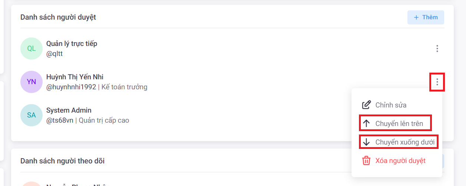Click the red trash bin icon
This screenshot has width=466, height=186.
(x=366, y=160)
